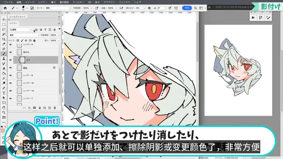The height and width of the screenshot is (159, 283).
Task: Select the Eyedropper tool
Action: [4, 44]
